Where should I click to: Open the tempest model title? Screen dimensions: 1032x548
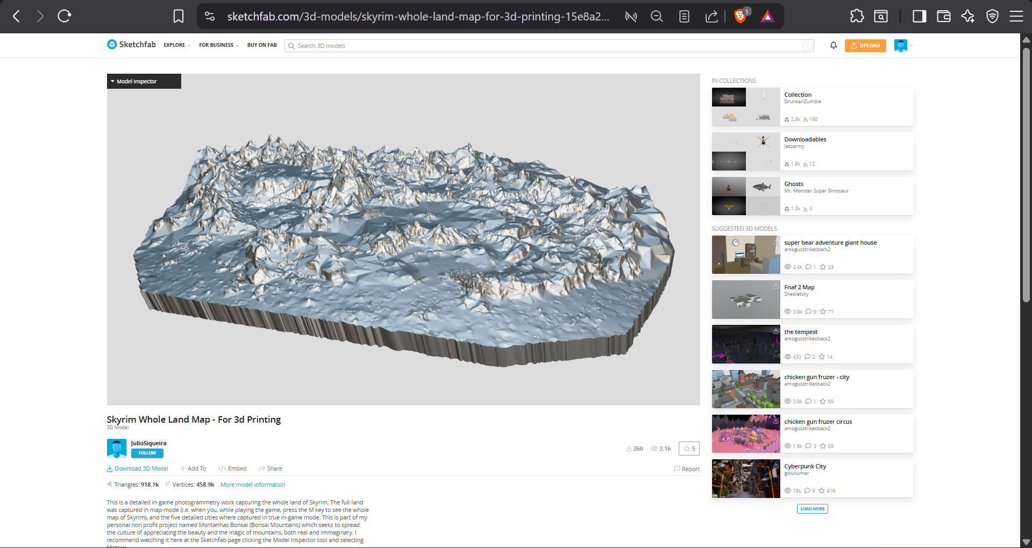click(x=801, y=332)
